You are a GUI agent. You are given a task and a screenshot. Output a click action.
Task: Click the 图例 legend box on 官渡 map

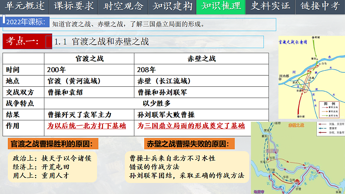329,110
